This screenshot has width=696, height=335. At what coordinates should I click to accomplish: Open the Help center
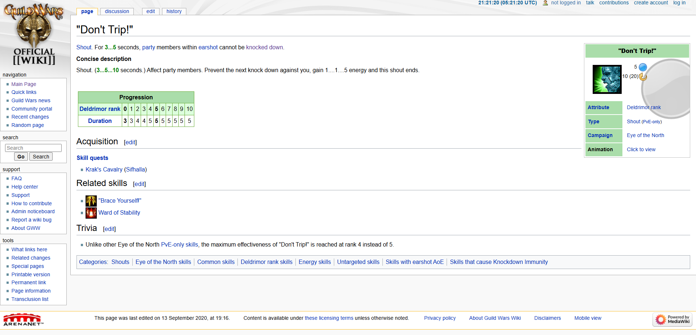[25, 187]
